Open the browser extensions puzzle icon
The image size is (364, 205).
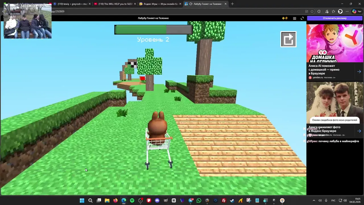coord(319,11)
